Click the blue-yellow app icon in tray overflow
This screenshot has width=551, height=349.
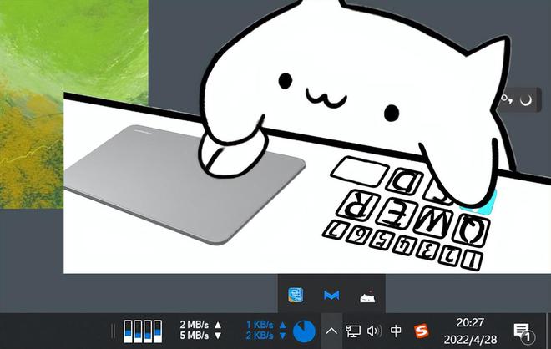coord(296,296)
